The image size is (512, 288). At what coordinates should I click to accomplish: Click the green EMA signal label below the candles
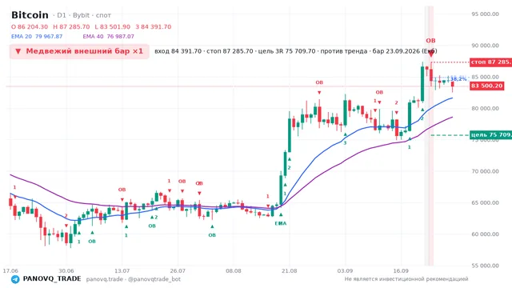pos(281,223)
